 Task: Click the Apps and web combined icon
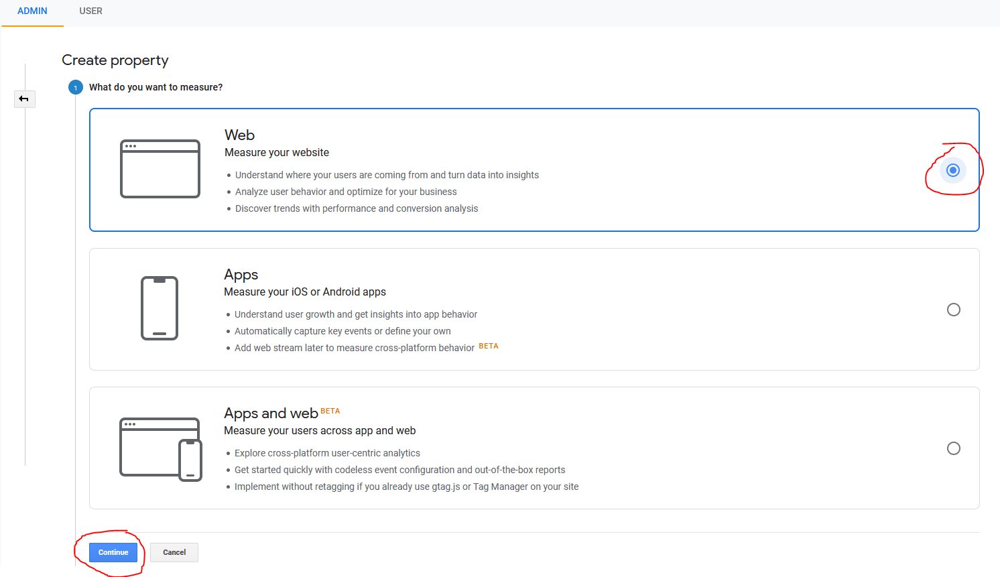tap(161, 449)
